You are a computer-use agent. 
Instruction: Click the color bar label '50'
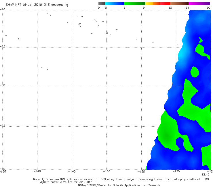[170, 7]
